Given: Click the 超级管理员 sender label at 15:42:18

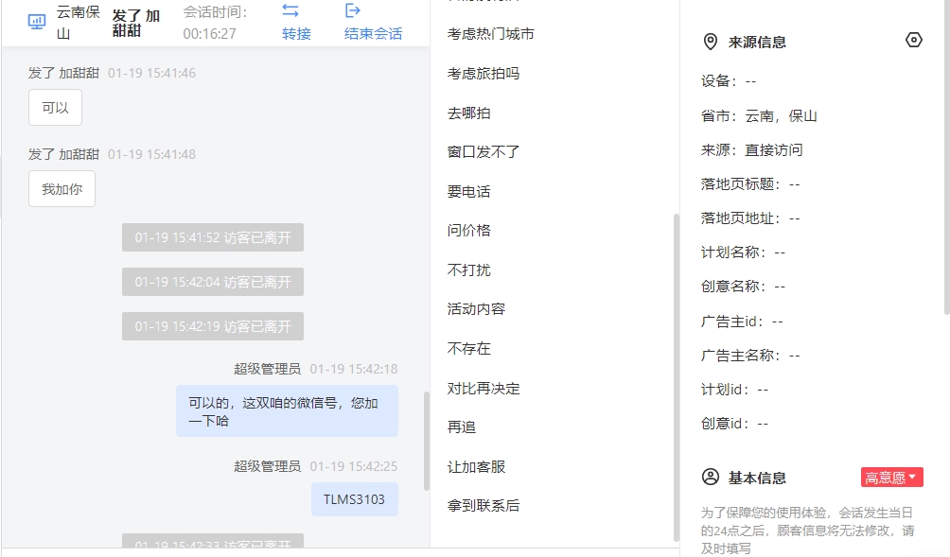Looking at the screenshot, I should click(268, 369).
